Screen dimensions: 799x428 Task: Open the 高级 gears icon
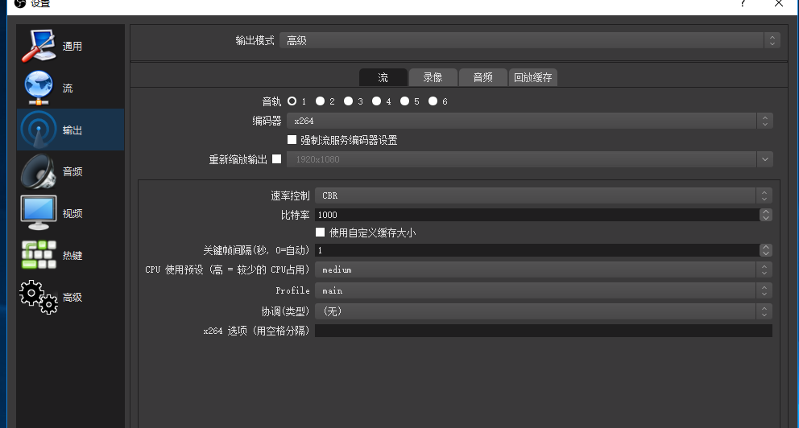[39, 297]
